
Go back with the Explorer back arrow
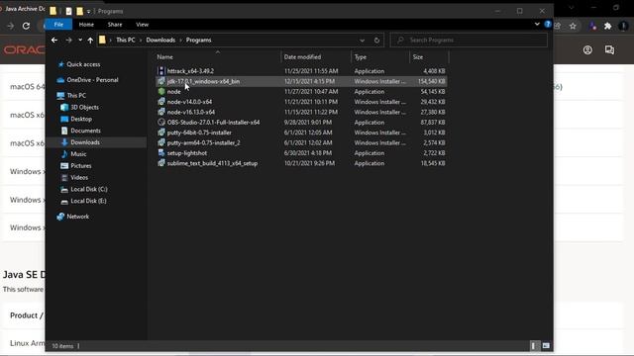tap(54, 40)
